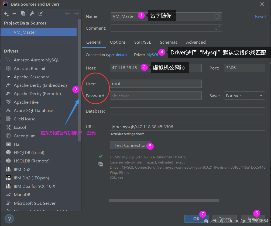Click the Cancel button
Image resolution: width=271 pixels, height=226 pixels.
[225, 219]
